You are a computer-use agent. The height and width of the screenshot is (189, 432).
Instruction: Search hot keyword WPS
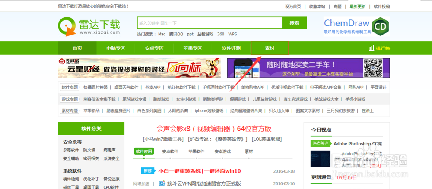[232, 34]
